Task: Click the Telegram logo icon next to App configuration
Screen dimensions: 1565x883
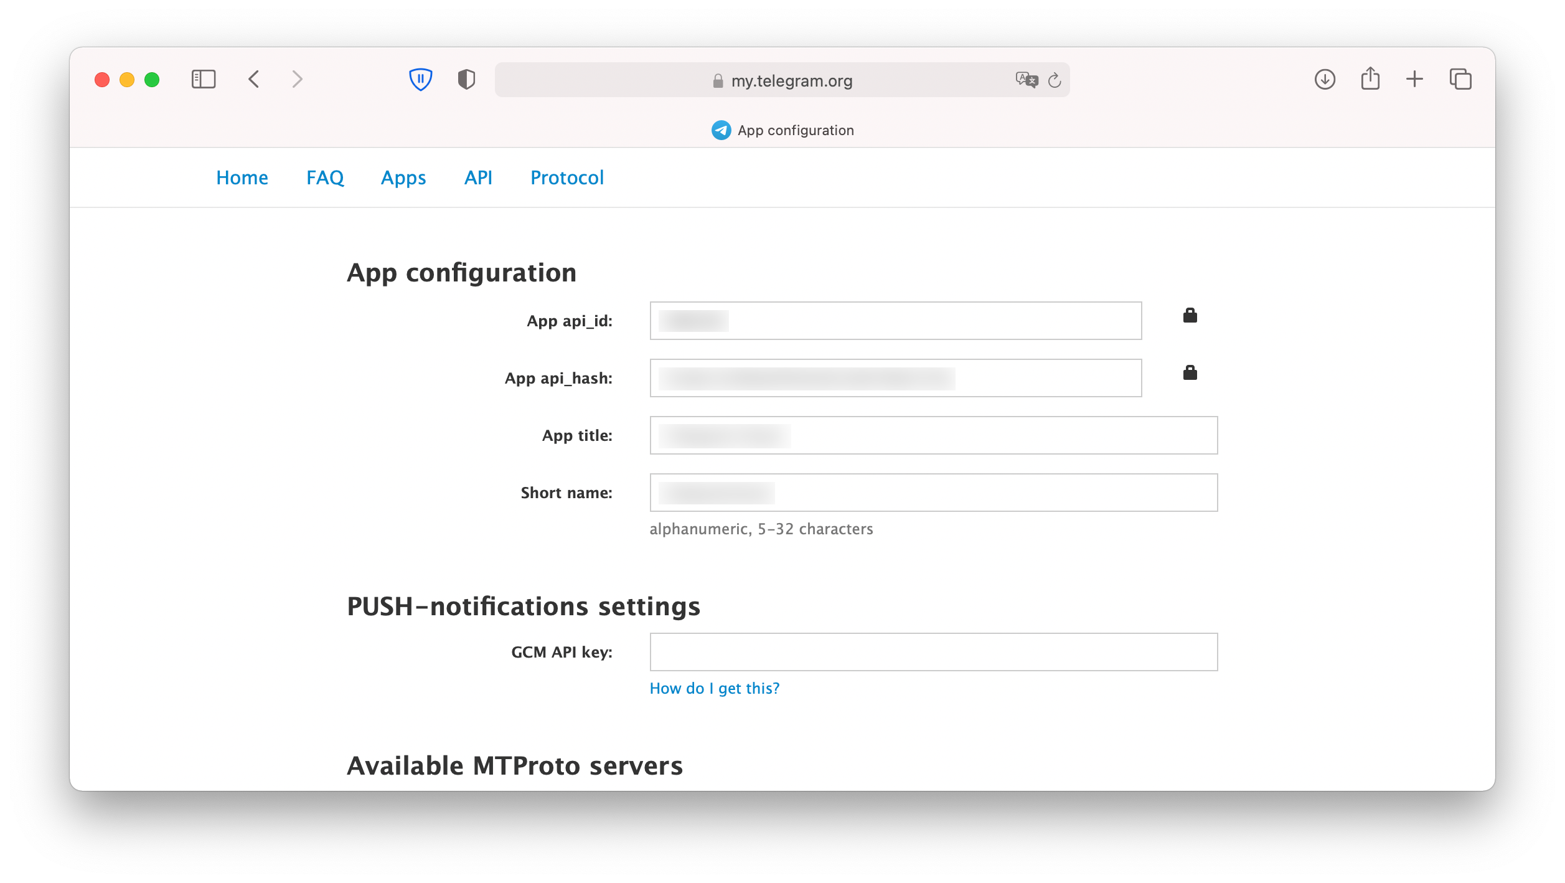Action: pyautogui.click(x=720, y=130)
